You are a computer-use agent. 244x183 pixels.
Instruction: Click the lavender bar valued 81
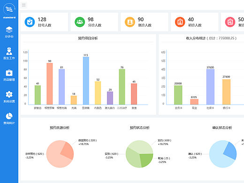click(61, 87)
